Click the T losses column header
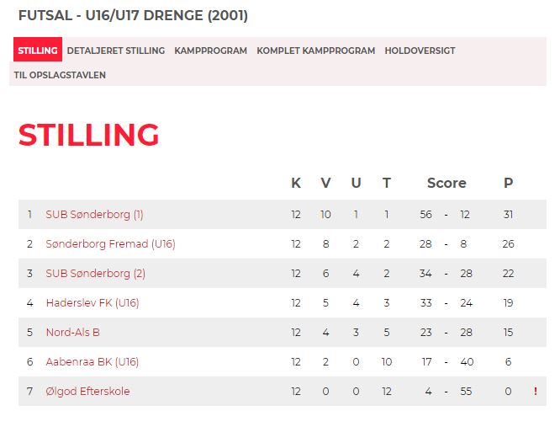 pos(387,183)
